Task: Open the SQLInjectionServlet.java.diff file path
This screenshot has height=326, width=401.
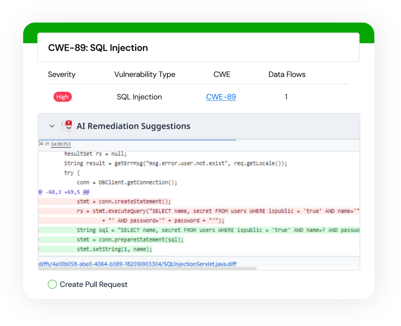Action: pos(137,264)
